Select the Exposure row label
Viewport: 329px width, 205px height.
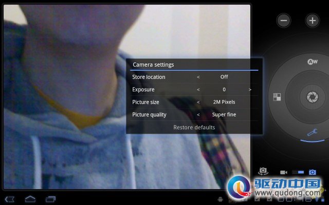143,90
